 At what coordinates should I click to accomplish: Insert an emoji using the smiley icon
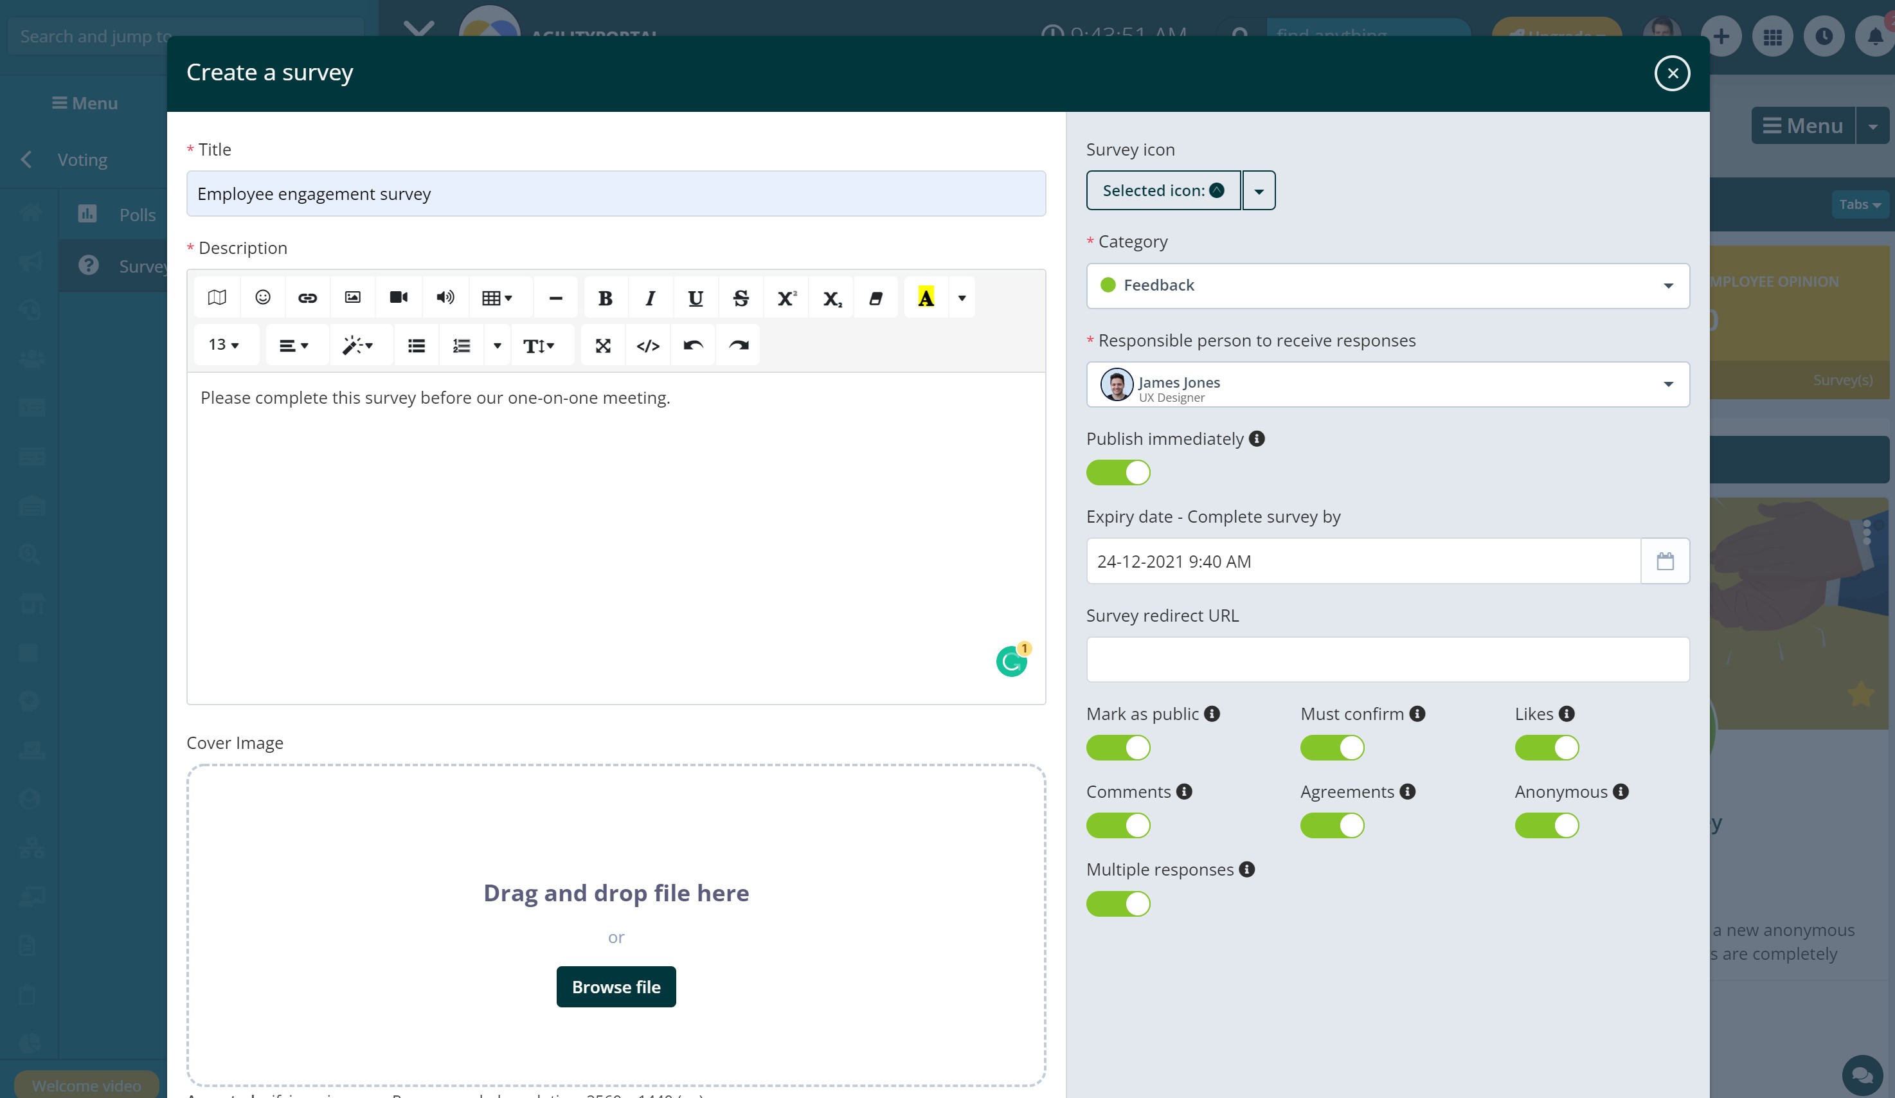(x=262, y=298)
